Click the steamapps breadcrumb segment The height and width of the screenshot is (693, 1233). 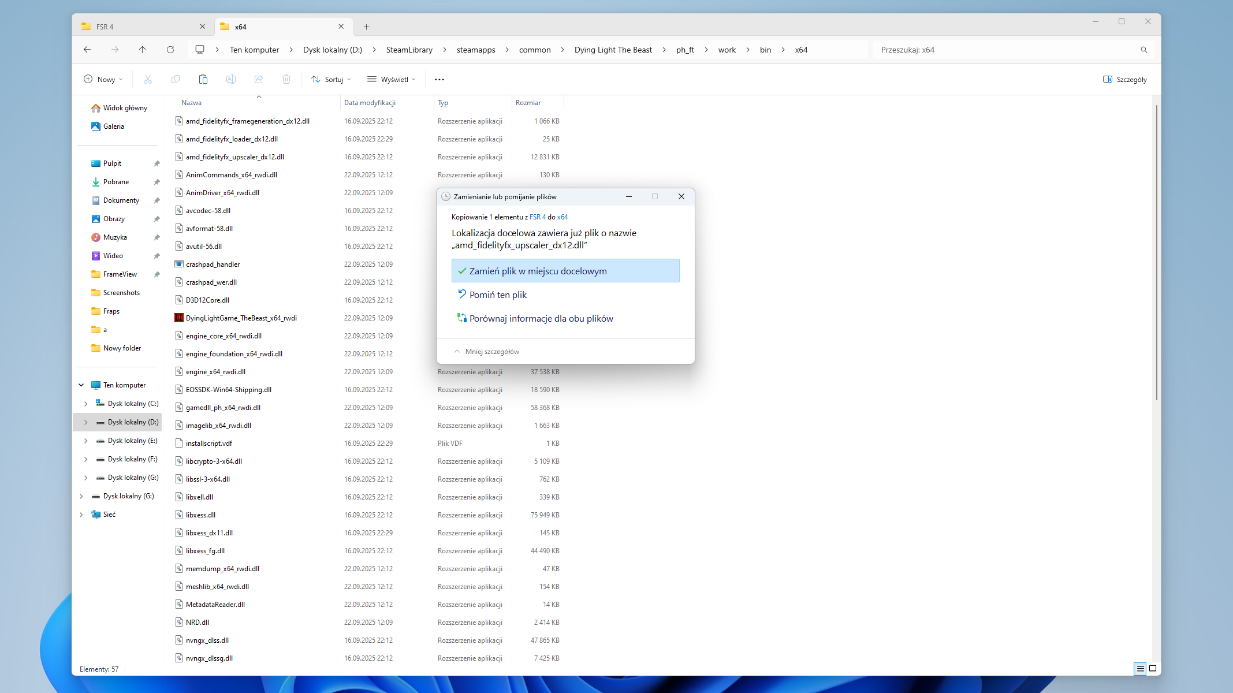(x=476, y=50)
